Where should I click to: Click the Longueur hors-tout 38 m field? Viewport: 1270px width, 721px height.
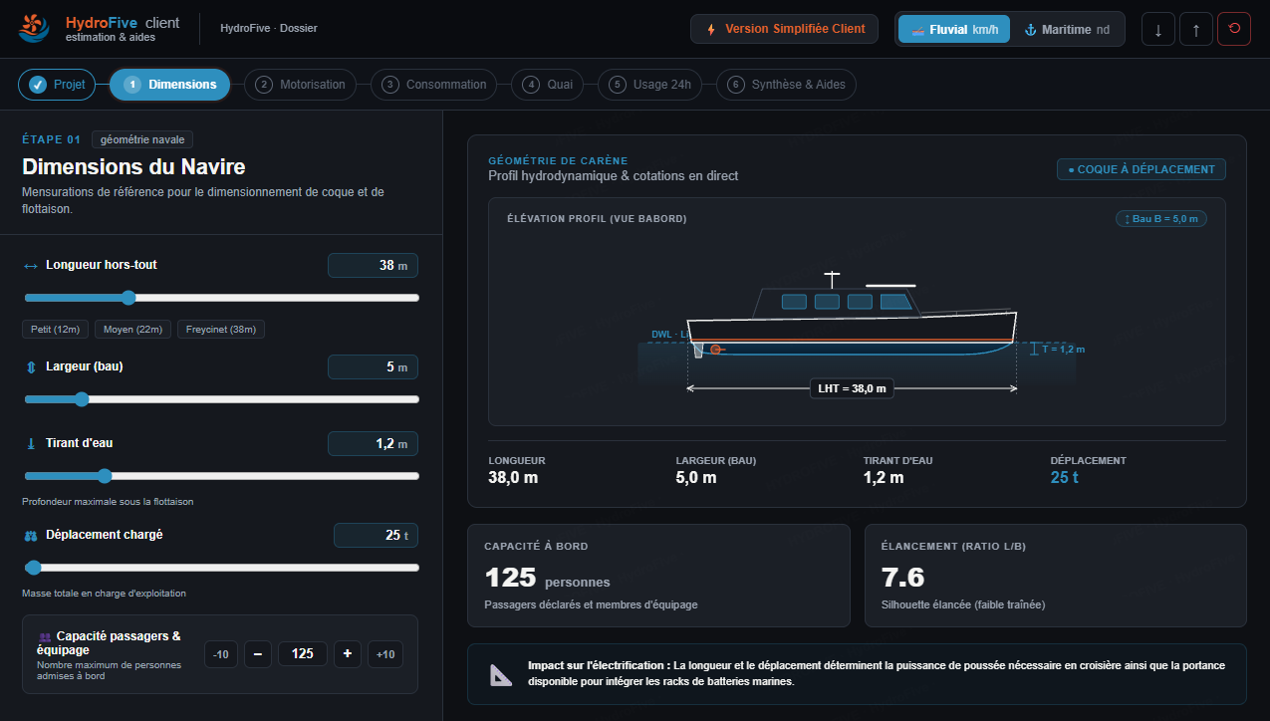click(373, 266)
